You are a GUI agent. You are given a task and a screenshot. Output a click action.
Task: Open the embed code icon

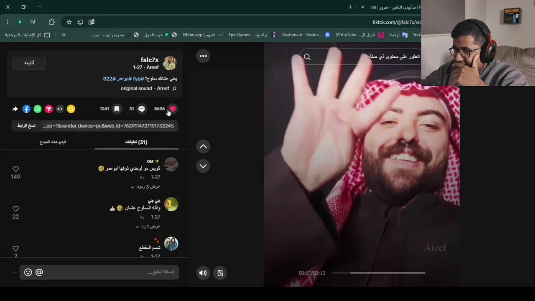coord(60,109)
